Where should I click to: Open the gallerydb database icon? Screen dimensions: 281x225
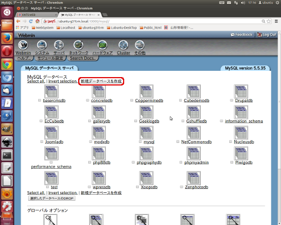click(x=99, y=112)
